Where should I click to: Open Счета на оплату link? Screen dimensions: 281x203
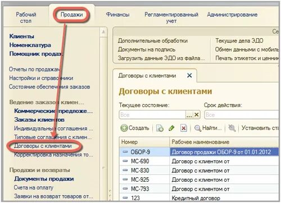[34, 187]
